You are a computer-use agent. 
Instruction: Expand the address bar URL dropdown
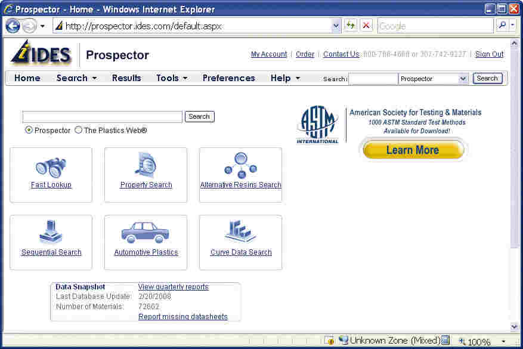tap(336, 26)
